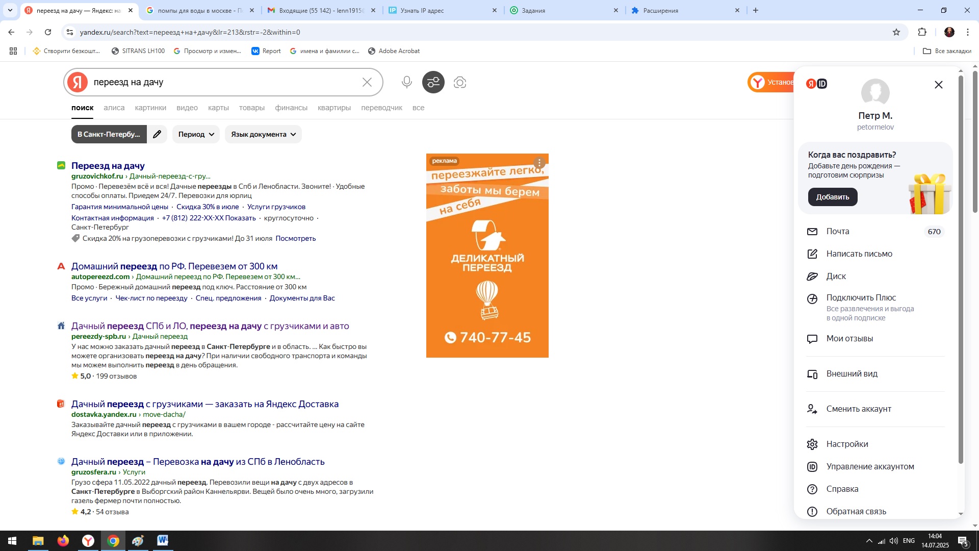
Task: Open Chrome three-dot menu
Action: pos(968,32)
